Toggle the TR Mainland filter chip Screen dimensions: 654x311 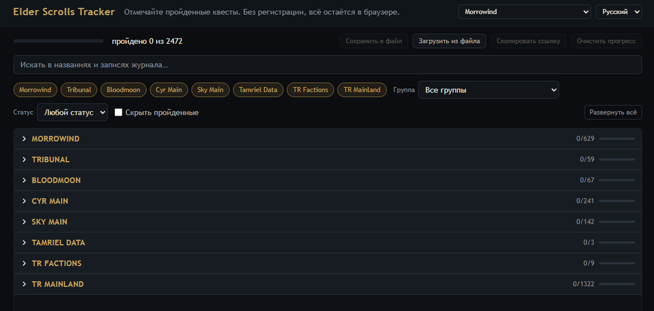[x=362, y=90]
